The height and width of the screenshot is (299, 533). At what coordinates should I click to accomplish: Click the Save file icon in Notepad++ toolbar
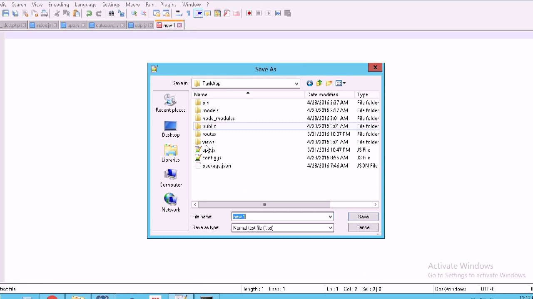[6, 13]
